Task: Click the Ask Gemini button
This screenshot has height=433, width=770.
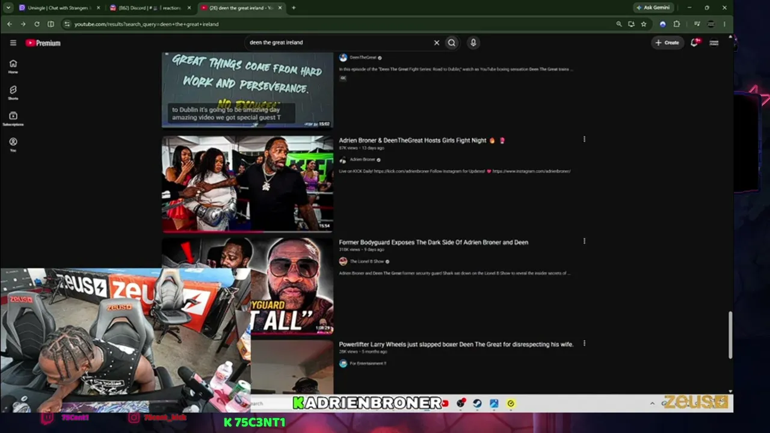Action: (x=653, y=8)
